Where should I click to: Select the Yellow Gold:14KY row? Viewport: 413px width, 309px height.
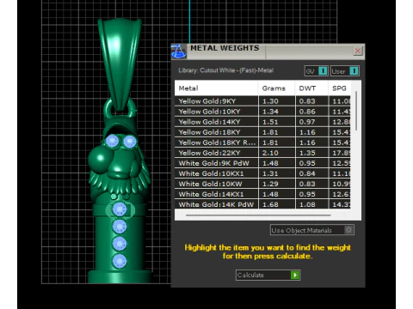pyautogui.click(x=262, y=122)
